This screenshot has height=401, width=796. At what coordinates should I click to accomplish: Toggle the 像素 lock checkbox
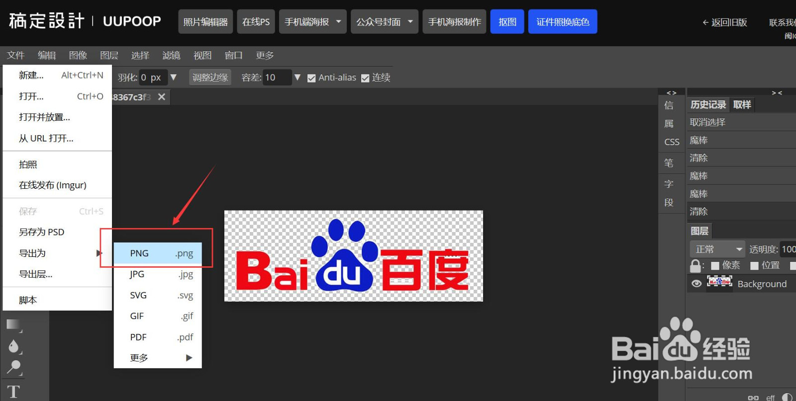click(x=715, y=266)
